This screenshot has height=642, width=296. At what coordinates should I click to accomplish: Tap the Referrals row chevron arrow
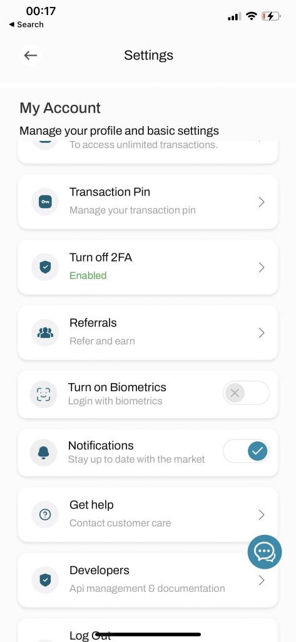tap(262, 333)
